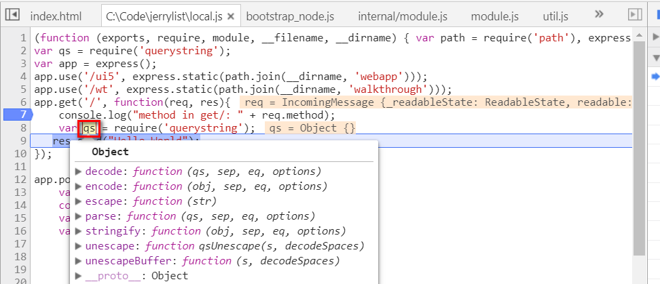Set a breakpoint on line 6
Viewport: 660px width, 284px height.
[x=22, y=102]
